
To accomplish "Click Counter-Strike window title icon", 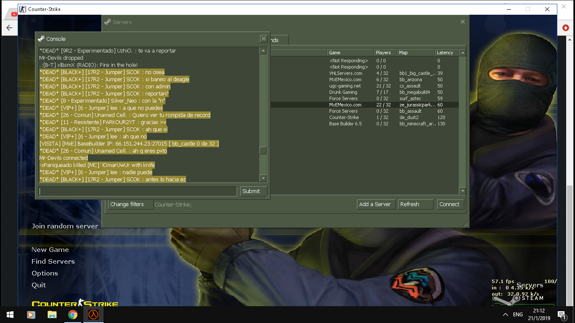I will (x=23, y=9).
